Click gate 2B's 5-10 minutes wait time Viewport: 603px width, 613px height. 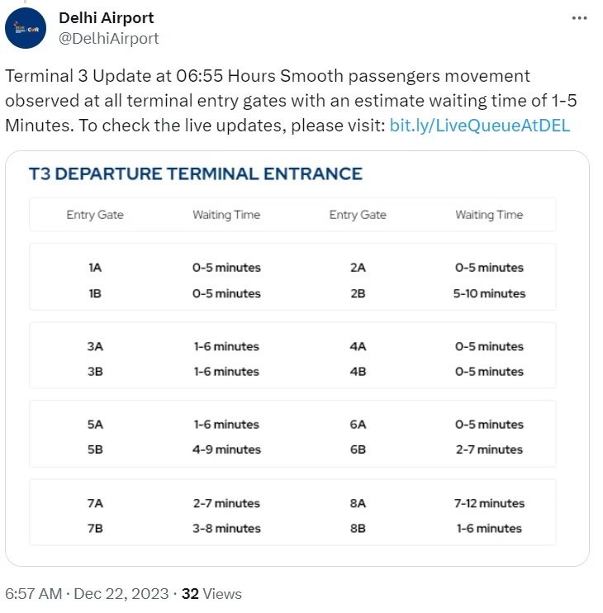491,293
